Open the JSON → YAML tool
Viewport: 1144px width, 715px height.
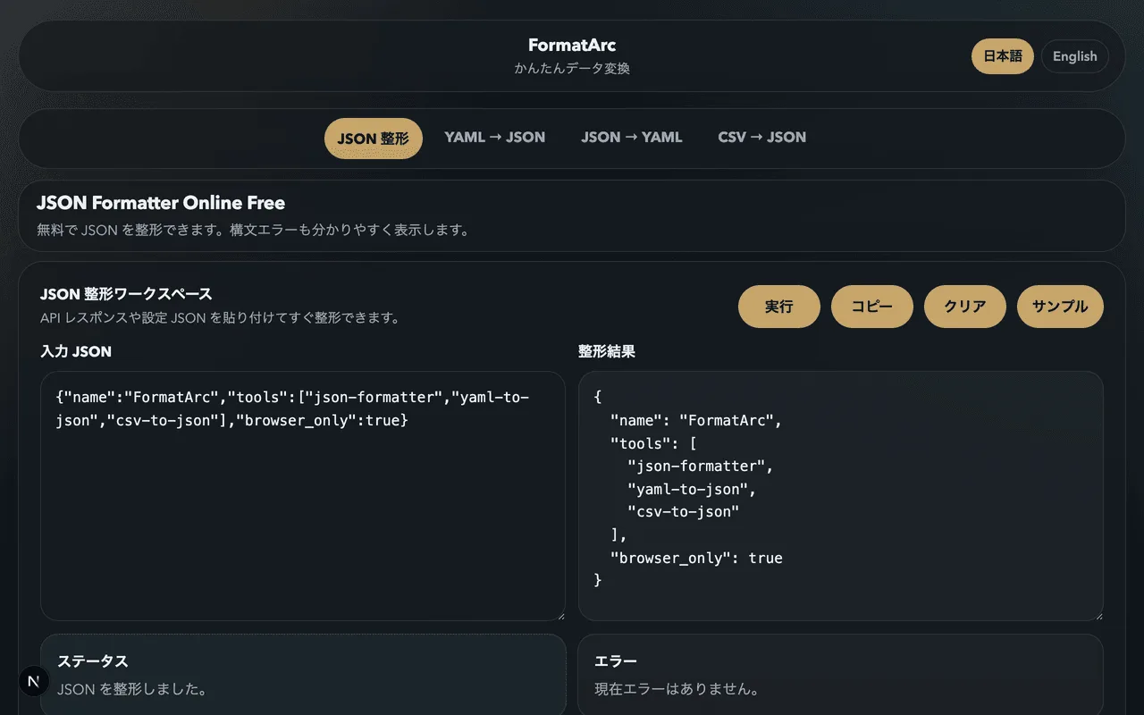click(x=631, y=137)
